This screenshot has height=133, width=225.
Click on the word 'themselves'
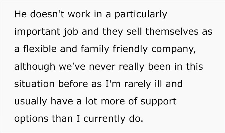172,31
